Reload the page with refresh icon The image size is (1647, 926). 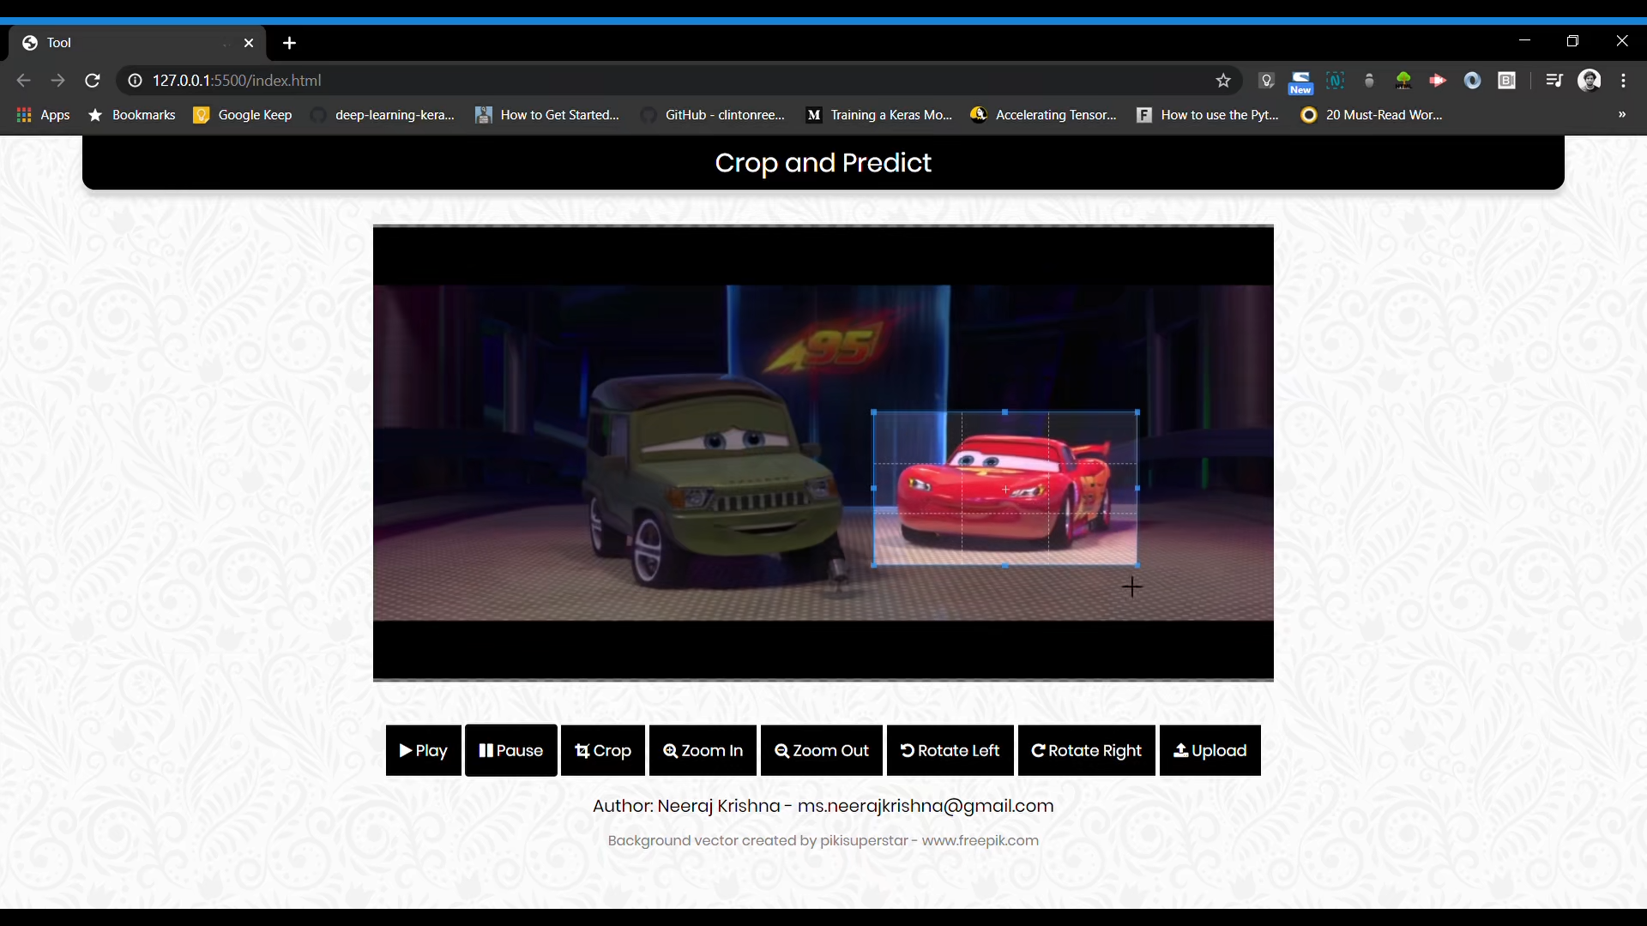(93, 81)
